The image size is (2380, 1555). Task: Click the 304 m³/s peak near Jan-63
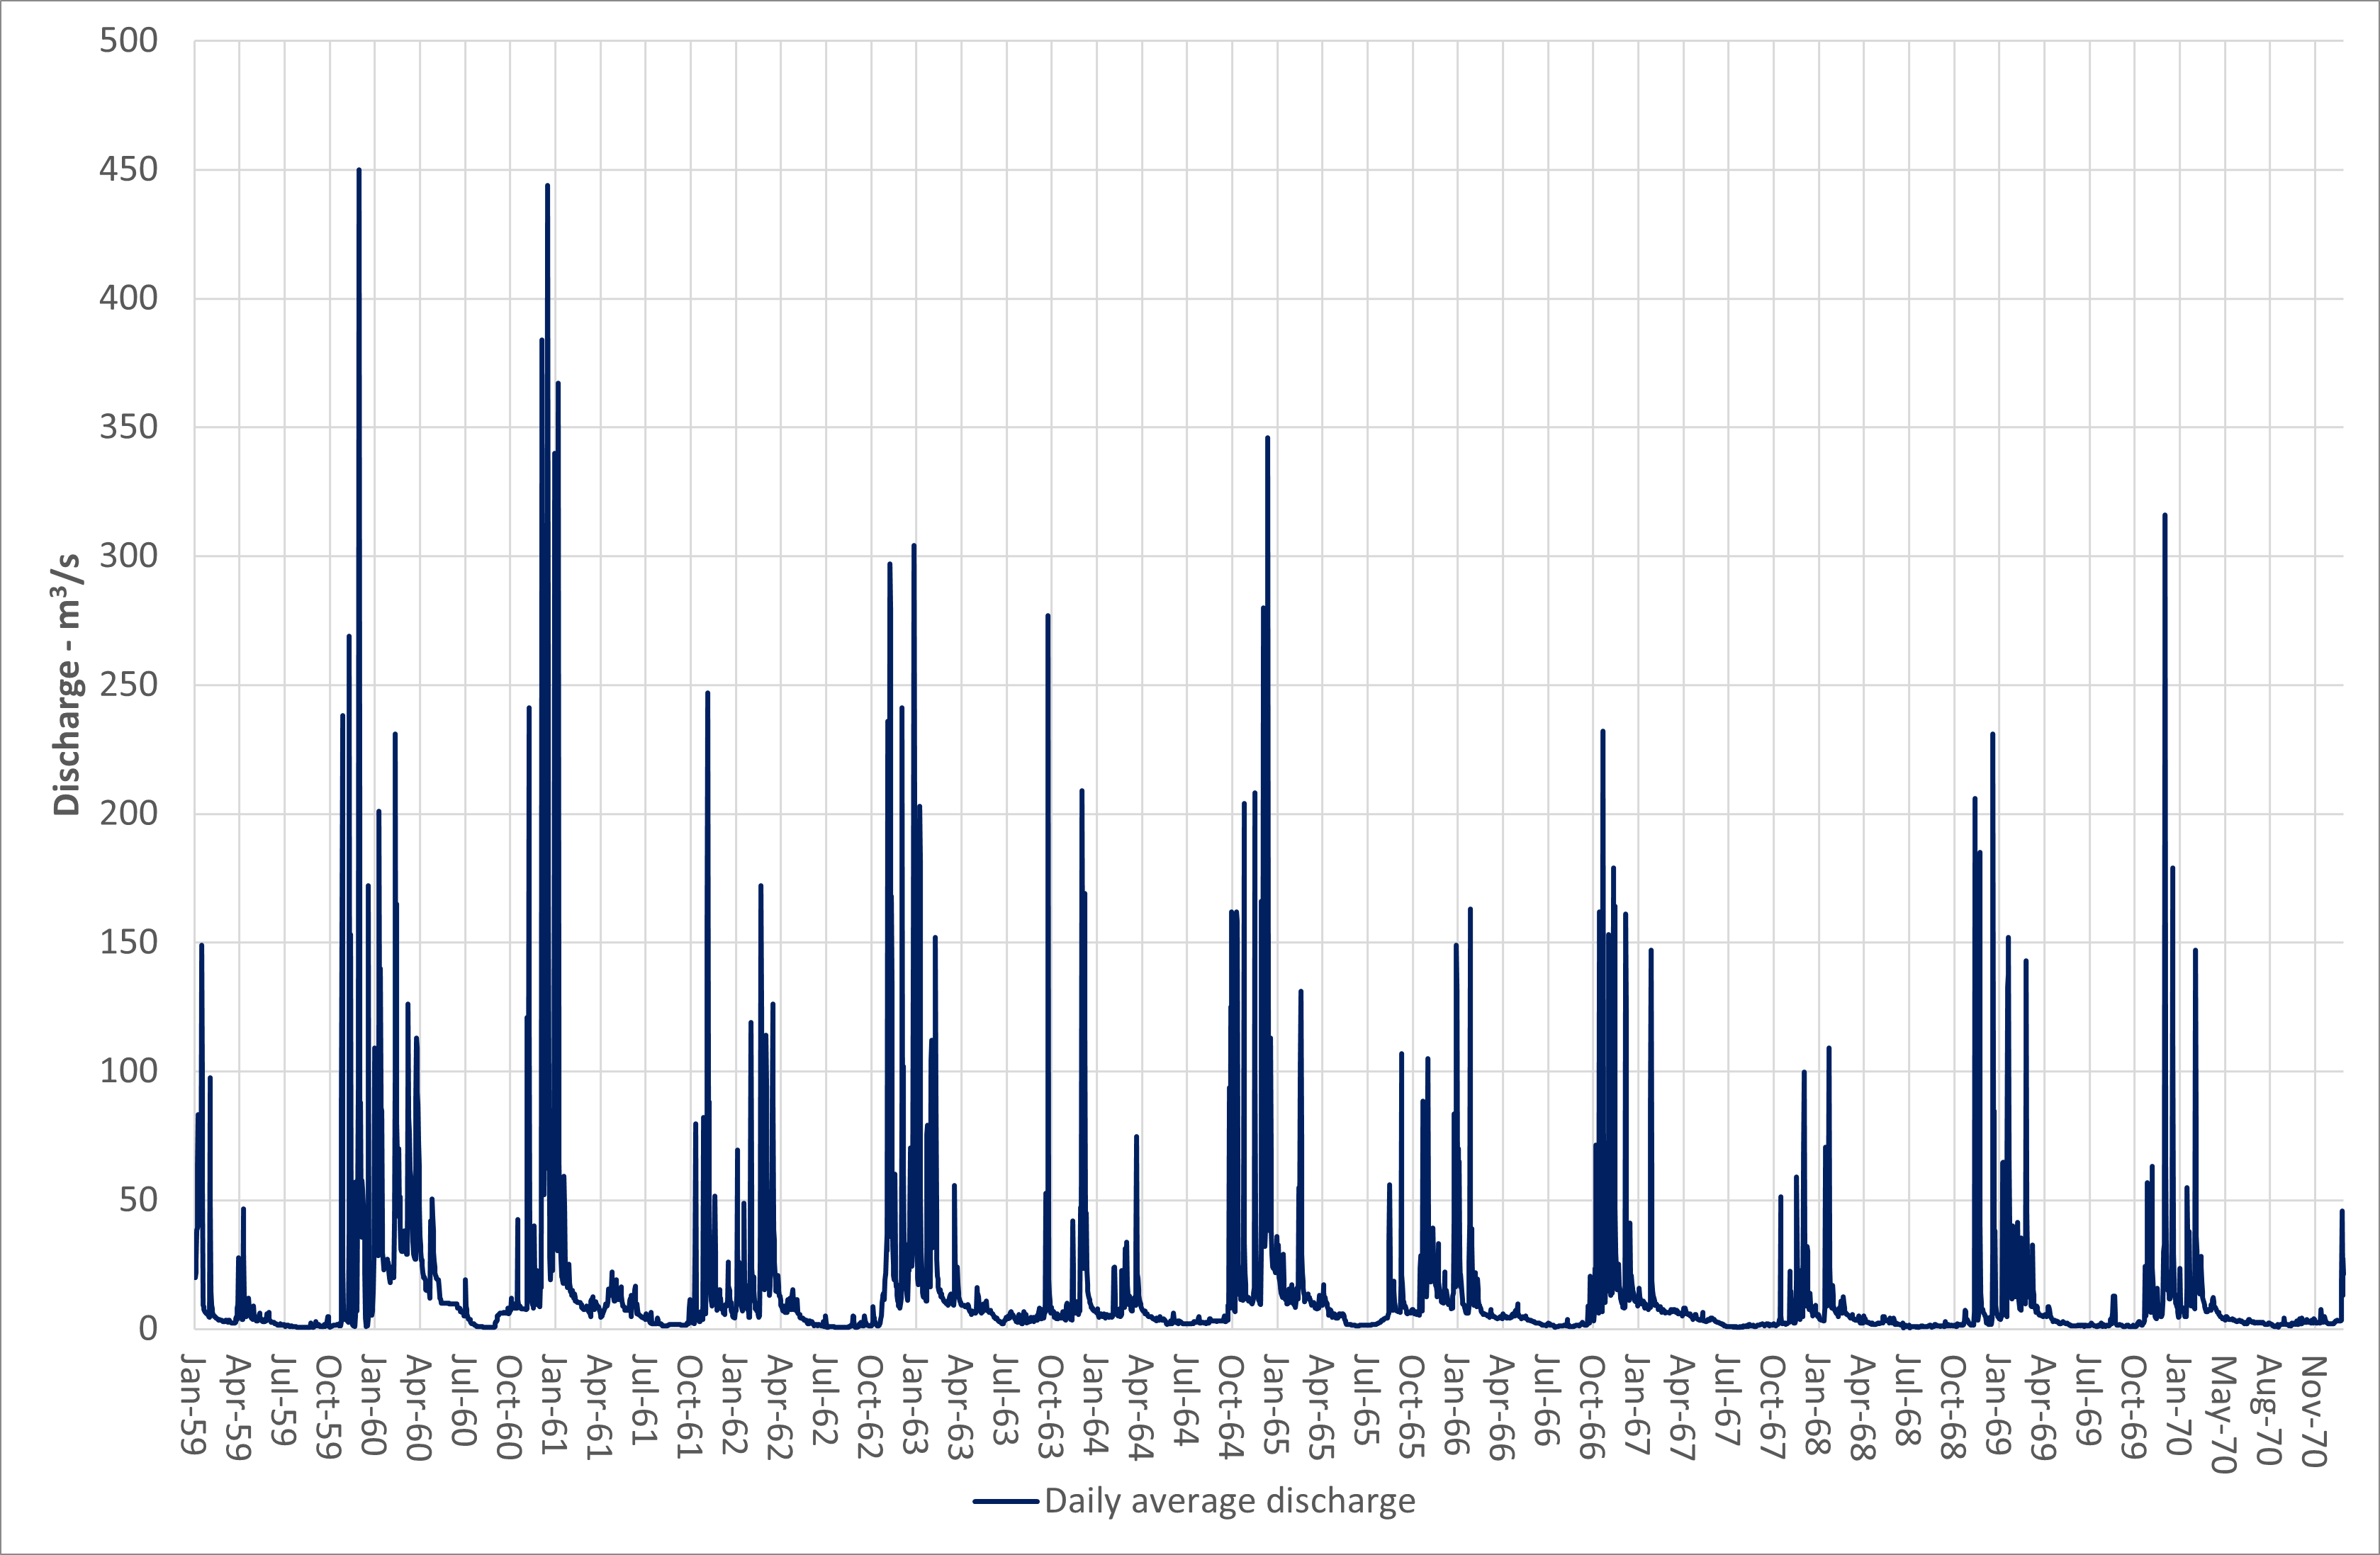click(914, 546)
